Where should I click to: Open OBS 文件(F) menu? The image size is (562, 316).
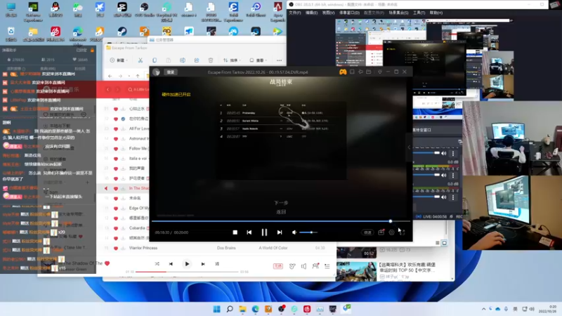[x=295, y=13]
